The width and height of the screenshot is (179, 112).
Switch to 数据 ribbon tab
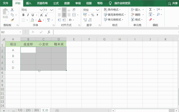point(67,3)
